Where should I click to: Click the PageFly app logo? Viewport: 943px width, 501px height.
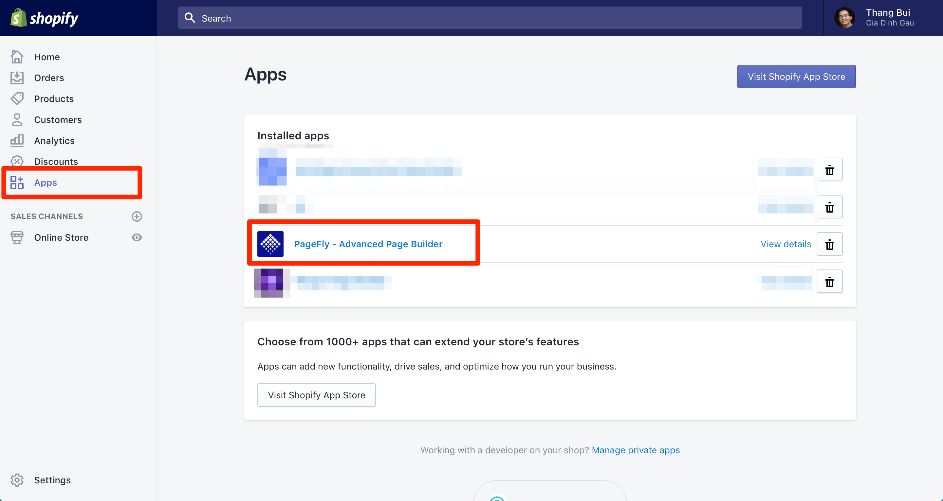pyautogui.click(x=270, y=244)
